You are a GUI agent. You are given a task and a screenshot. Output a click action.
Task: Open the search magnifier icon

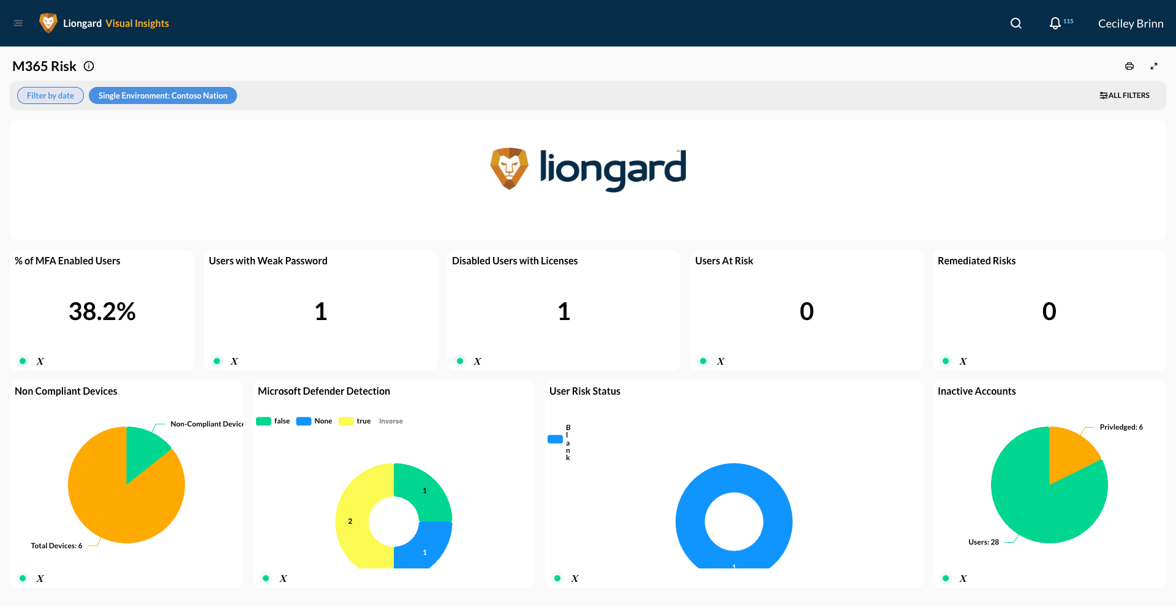(1016, 23)
